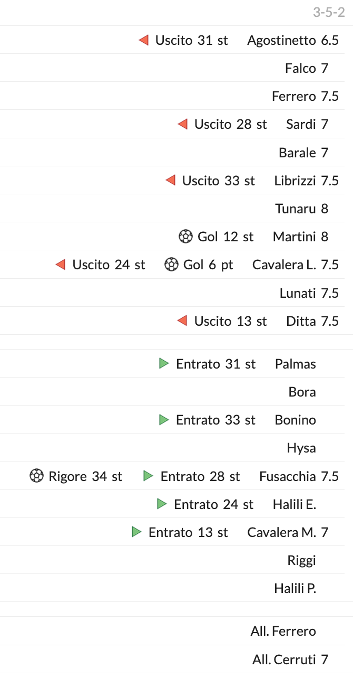Select Barale in the lineup
Viewport: 353px width, 678px height.
pos(297,153)
